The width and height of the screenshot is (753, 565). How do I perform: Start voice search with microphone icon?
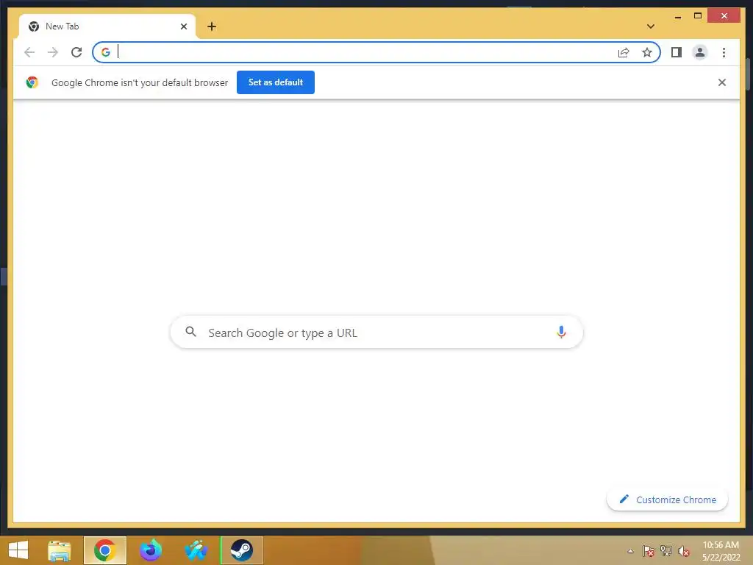pyautogui.click(x=561, y=332)
